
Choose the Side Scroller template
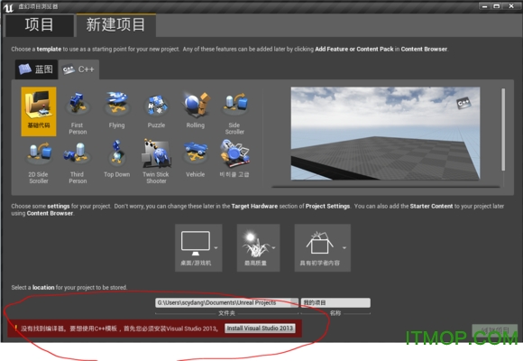point(234,114)
